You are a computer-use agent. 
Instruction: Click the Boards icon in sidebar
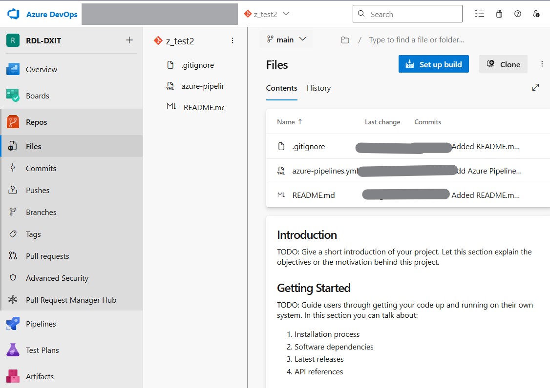pos(13,96)
